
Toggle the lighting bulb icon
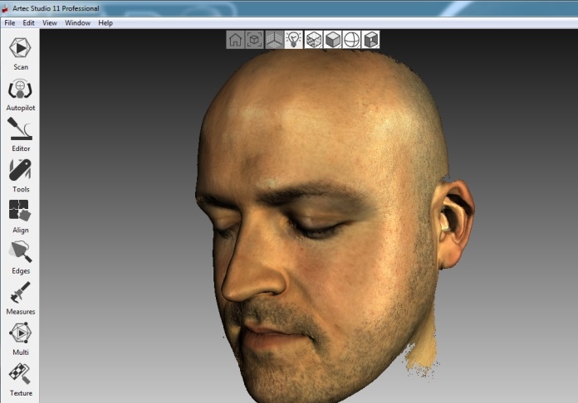[293, 40]
